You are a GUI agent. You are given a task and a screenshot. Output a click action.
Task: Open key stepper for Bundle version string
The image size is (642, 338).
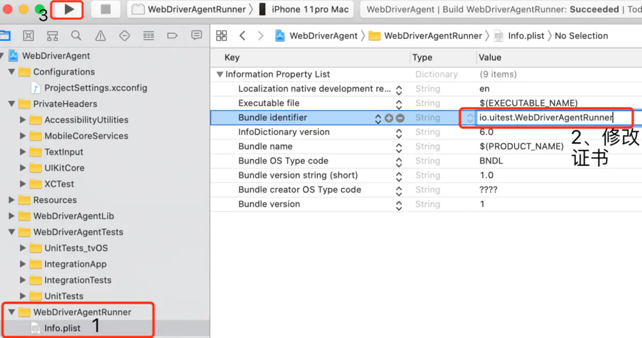pyautogui.click(x=399, y=176)
